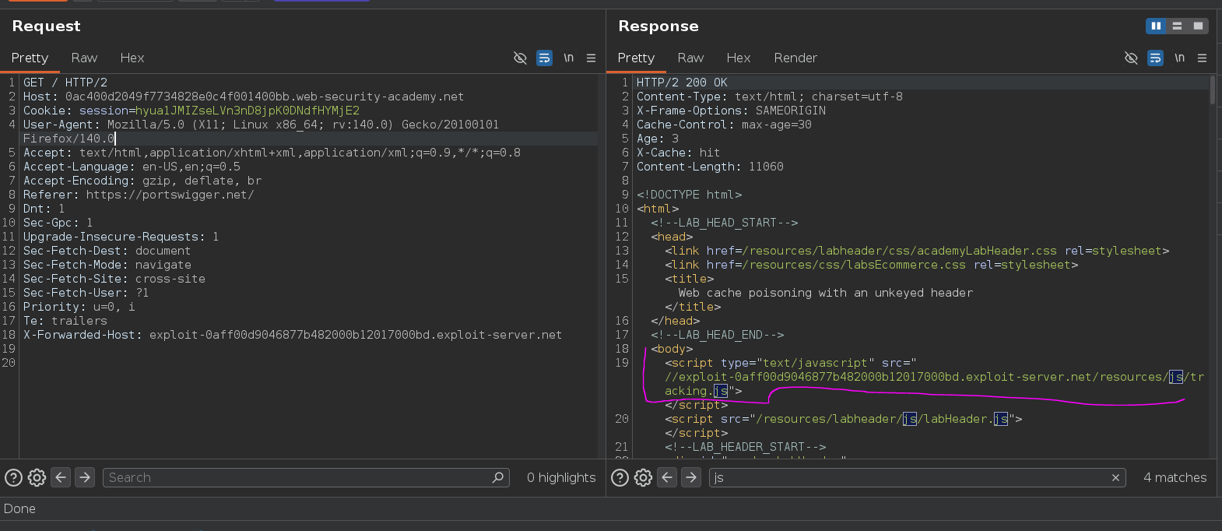Click the academyLabHeader.css link line
The image size is (1222, 531).
pyautogui.click(x=917, y=251)
